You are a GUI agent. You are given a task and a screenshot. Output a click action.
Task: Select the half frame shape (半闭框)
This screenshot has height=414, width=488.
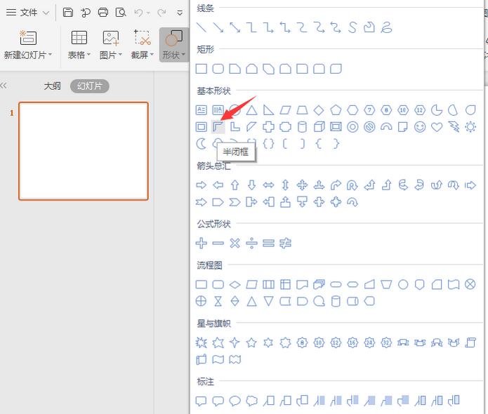[x=218, y=127]
